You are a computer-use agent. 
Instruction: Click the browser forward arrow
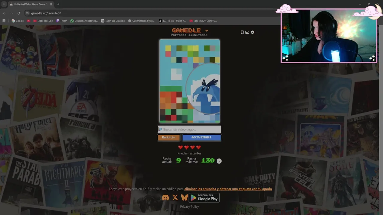pos(11,13)
